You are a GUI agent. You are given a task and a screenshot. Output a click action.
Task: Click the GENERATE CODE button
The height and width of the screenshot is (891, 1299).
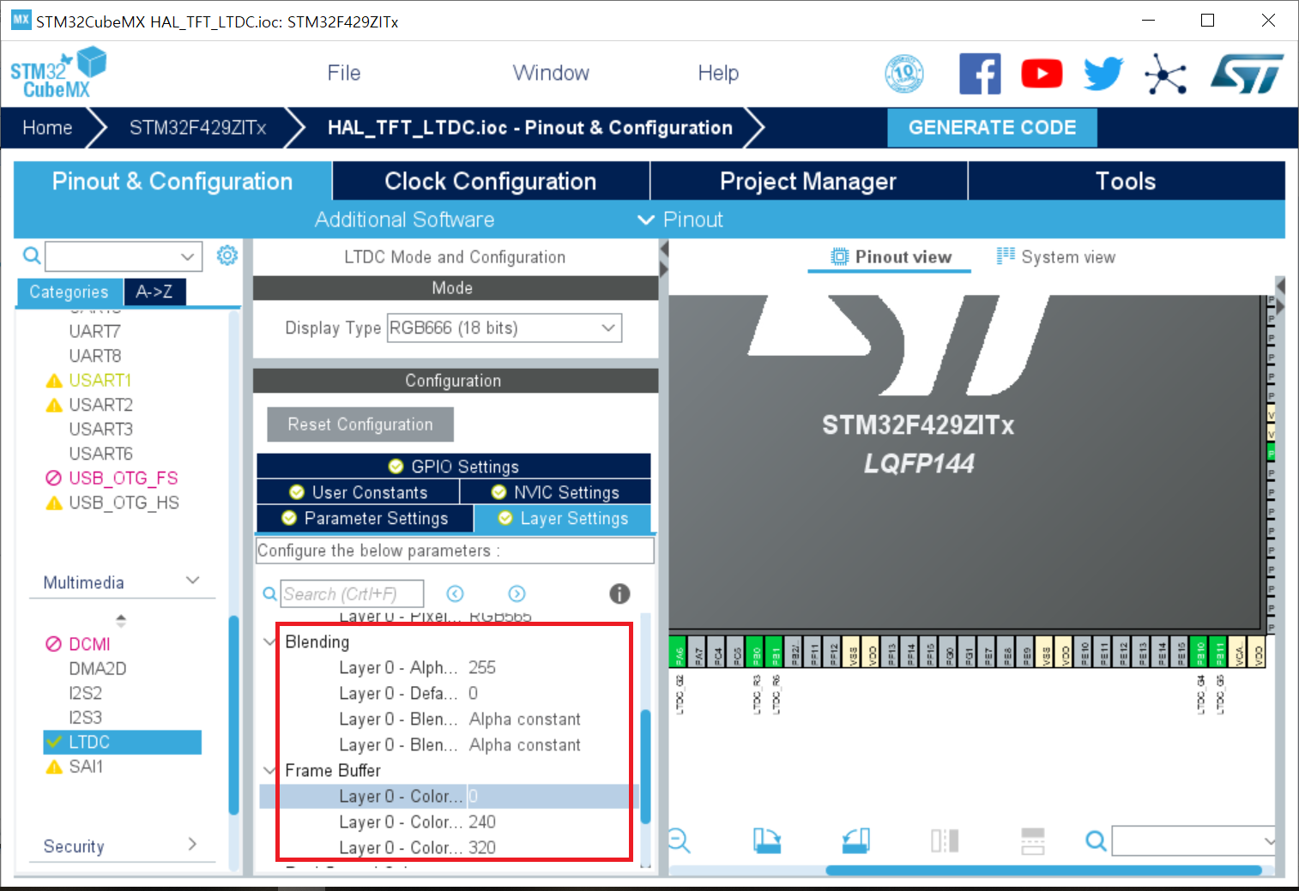coord(992,128)
